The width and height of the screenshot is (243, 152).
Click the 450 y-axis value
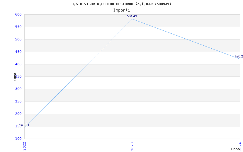18,52
